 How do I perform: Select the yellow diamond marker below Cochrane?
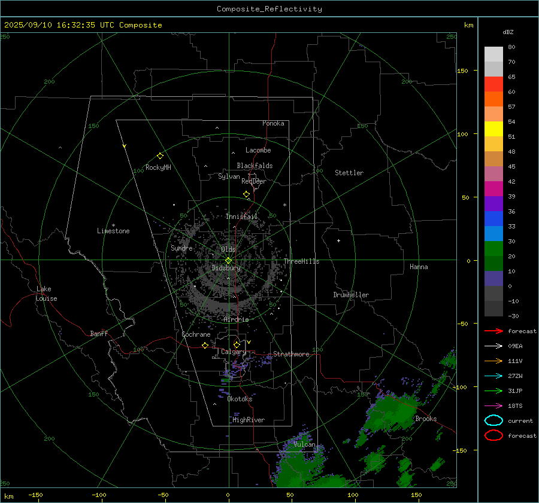pos(205,345)
